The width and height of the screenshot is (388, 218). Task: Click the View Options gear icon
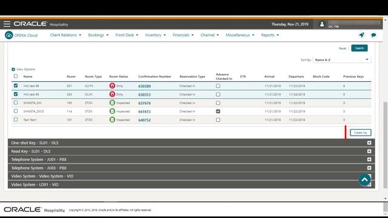(x=13, y=69)
